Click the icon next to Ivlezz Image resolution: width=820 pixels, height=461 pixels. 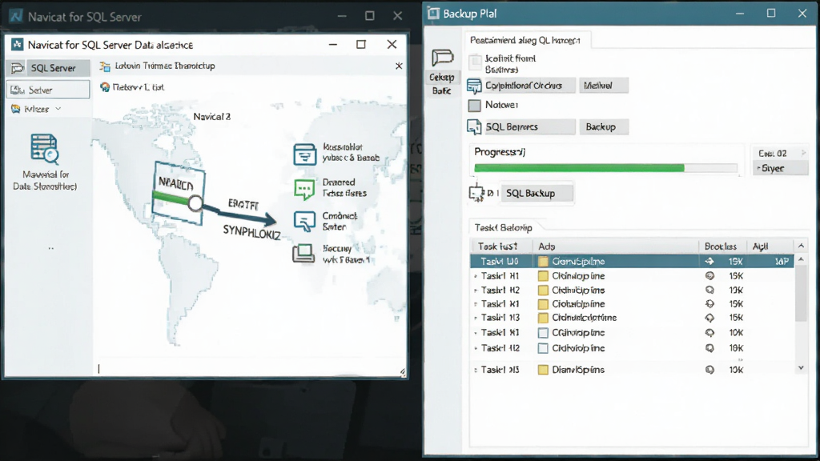pos(16,109)
